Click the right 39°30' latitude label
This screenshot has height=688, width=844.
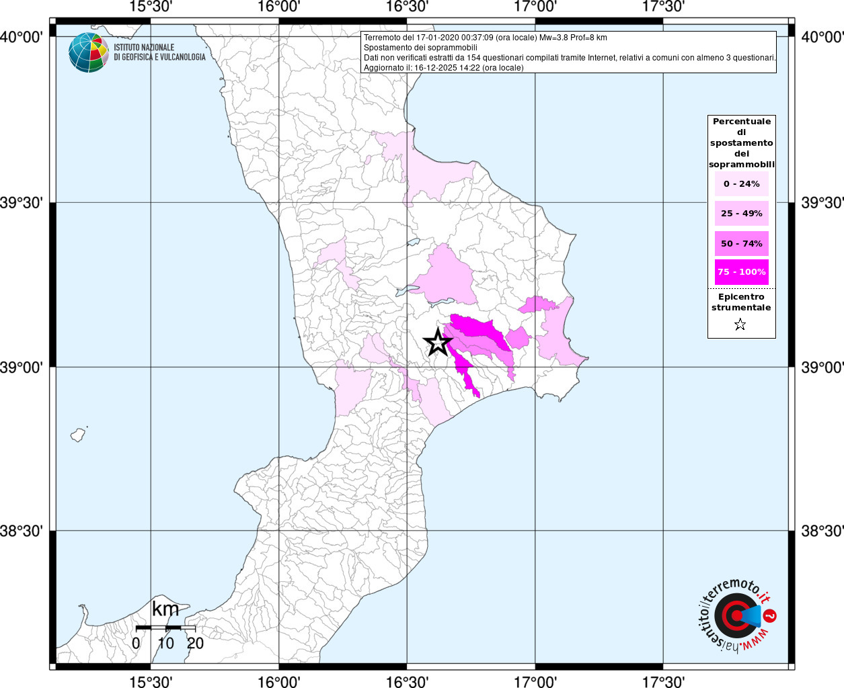pyautogui.click(x=822, y=203)
